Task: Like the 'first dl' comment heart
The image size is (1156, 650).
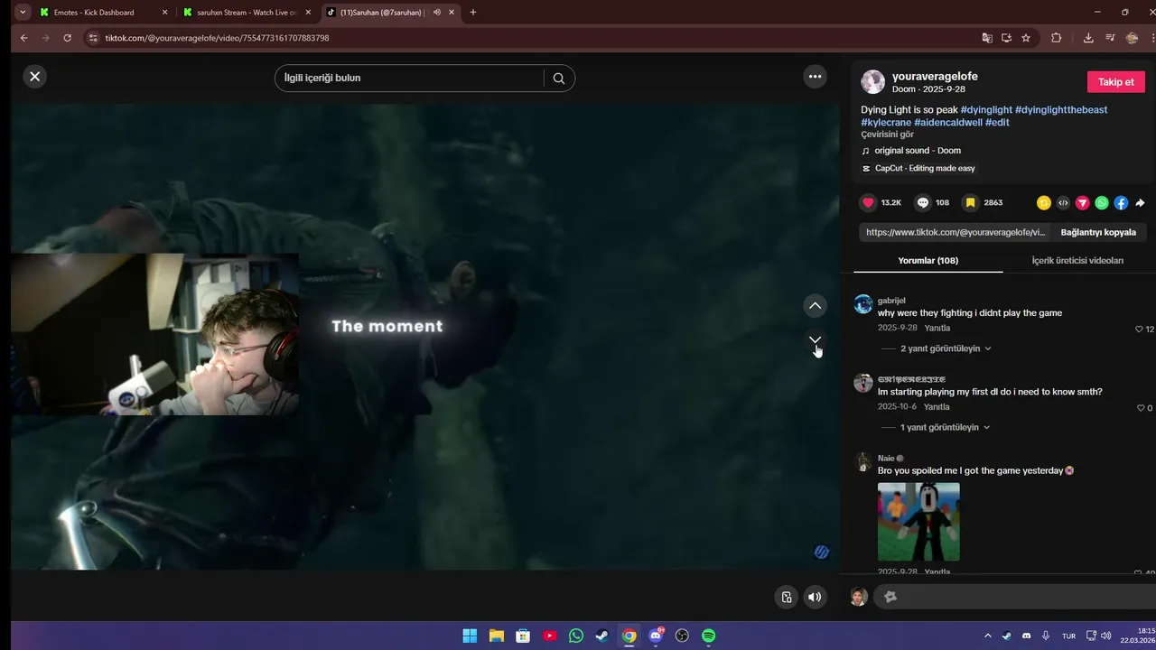Action: 1140,408
